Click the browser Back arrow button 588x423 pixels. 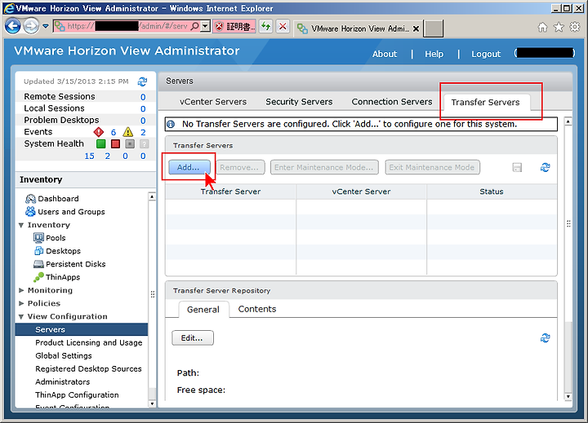[x=12, y=26]
